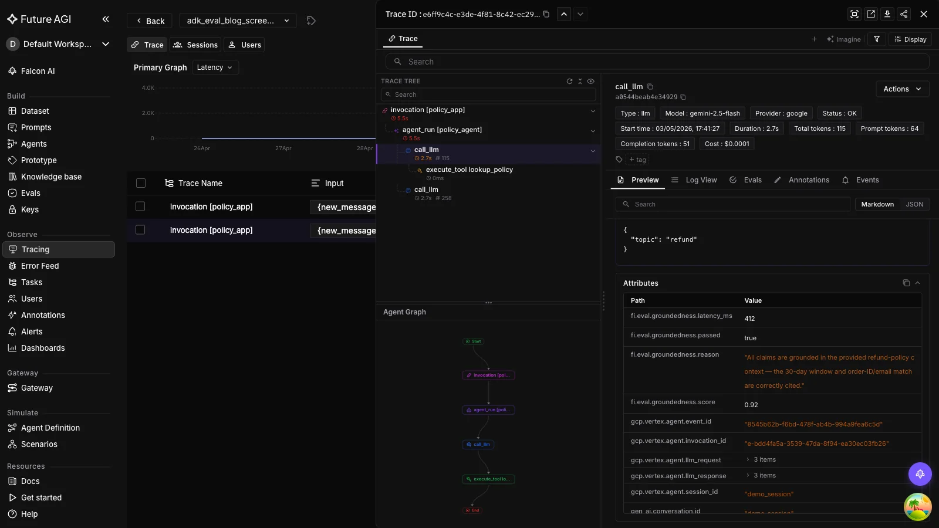Select all rows with the header checkbox
The width and height of the screenshot is (939, 528).
(x=141, y=183)
